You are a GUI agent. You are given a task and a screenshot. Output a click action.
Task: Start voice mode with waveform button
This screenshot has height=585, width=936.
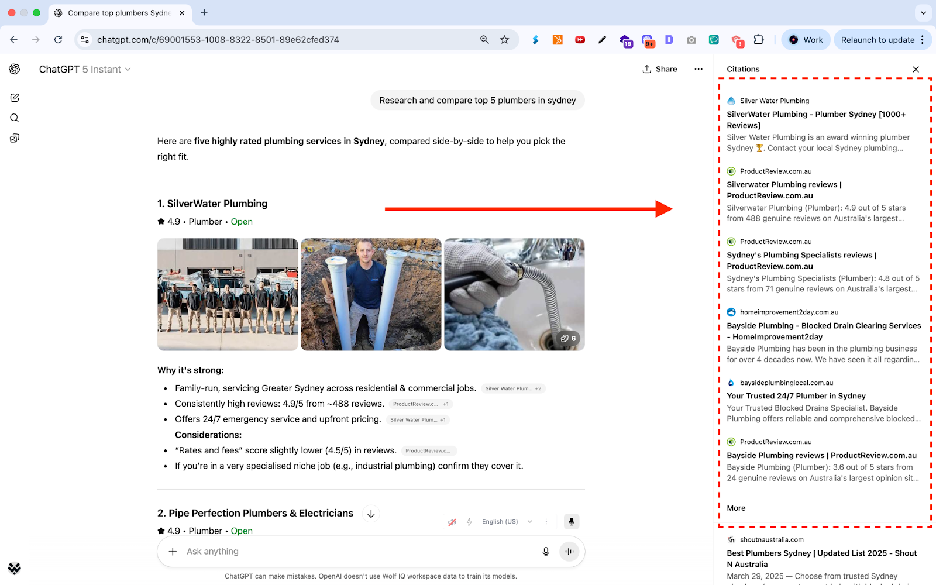[x=569, y=551]
